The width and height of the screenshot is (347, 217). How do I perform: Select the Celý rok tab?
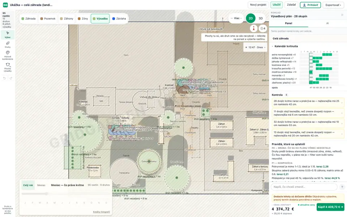coord(28,185)
